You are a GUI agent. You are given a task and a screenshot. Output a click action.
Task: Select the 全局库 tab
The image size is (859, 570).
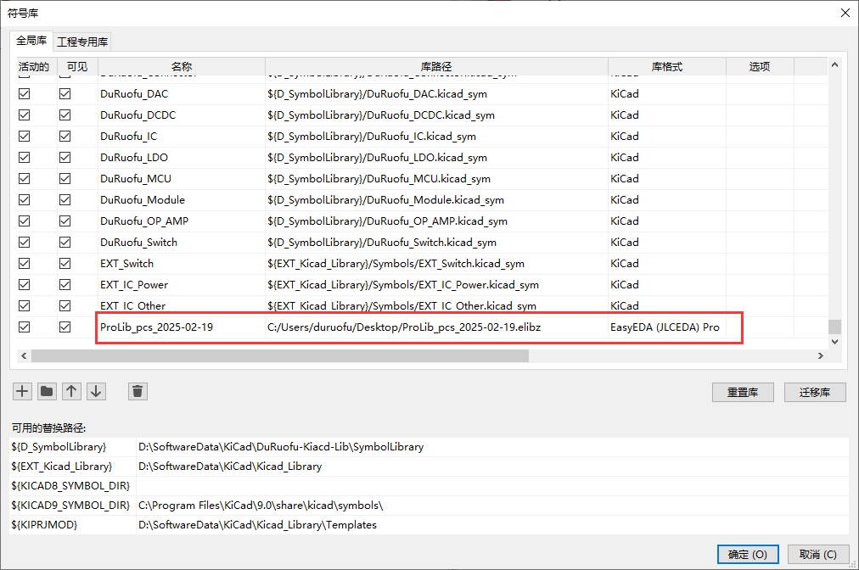pyautogui.click(x=31, y=41)
